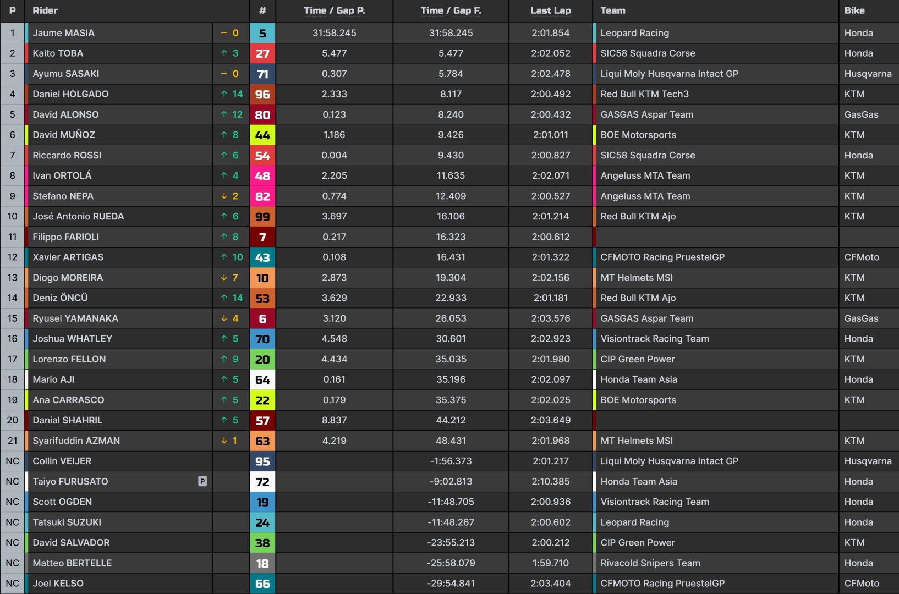The width and height of the screenshot is (899, 594).
Task: Open rider Ayumu SASAKI
Action: pos(66,74)
